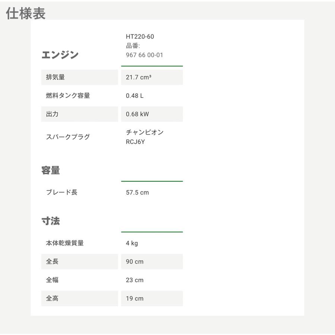Click the 容量 section heading
Screen dimensions: 335x335
coord(50,170)
